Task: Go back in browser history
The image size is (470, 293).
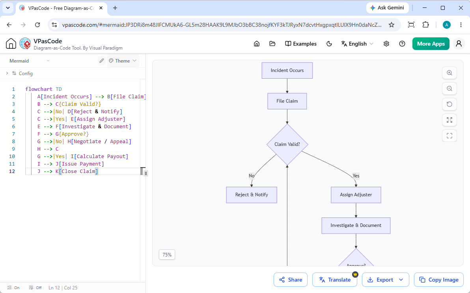Action: [9, 25]
